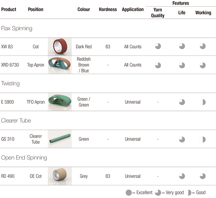Click the RD 490 OE cot image
216x198 pixels.
[60, 176]
